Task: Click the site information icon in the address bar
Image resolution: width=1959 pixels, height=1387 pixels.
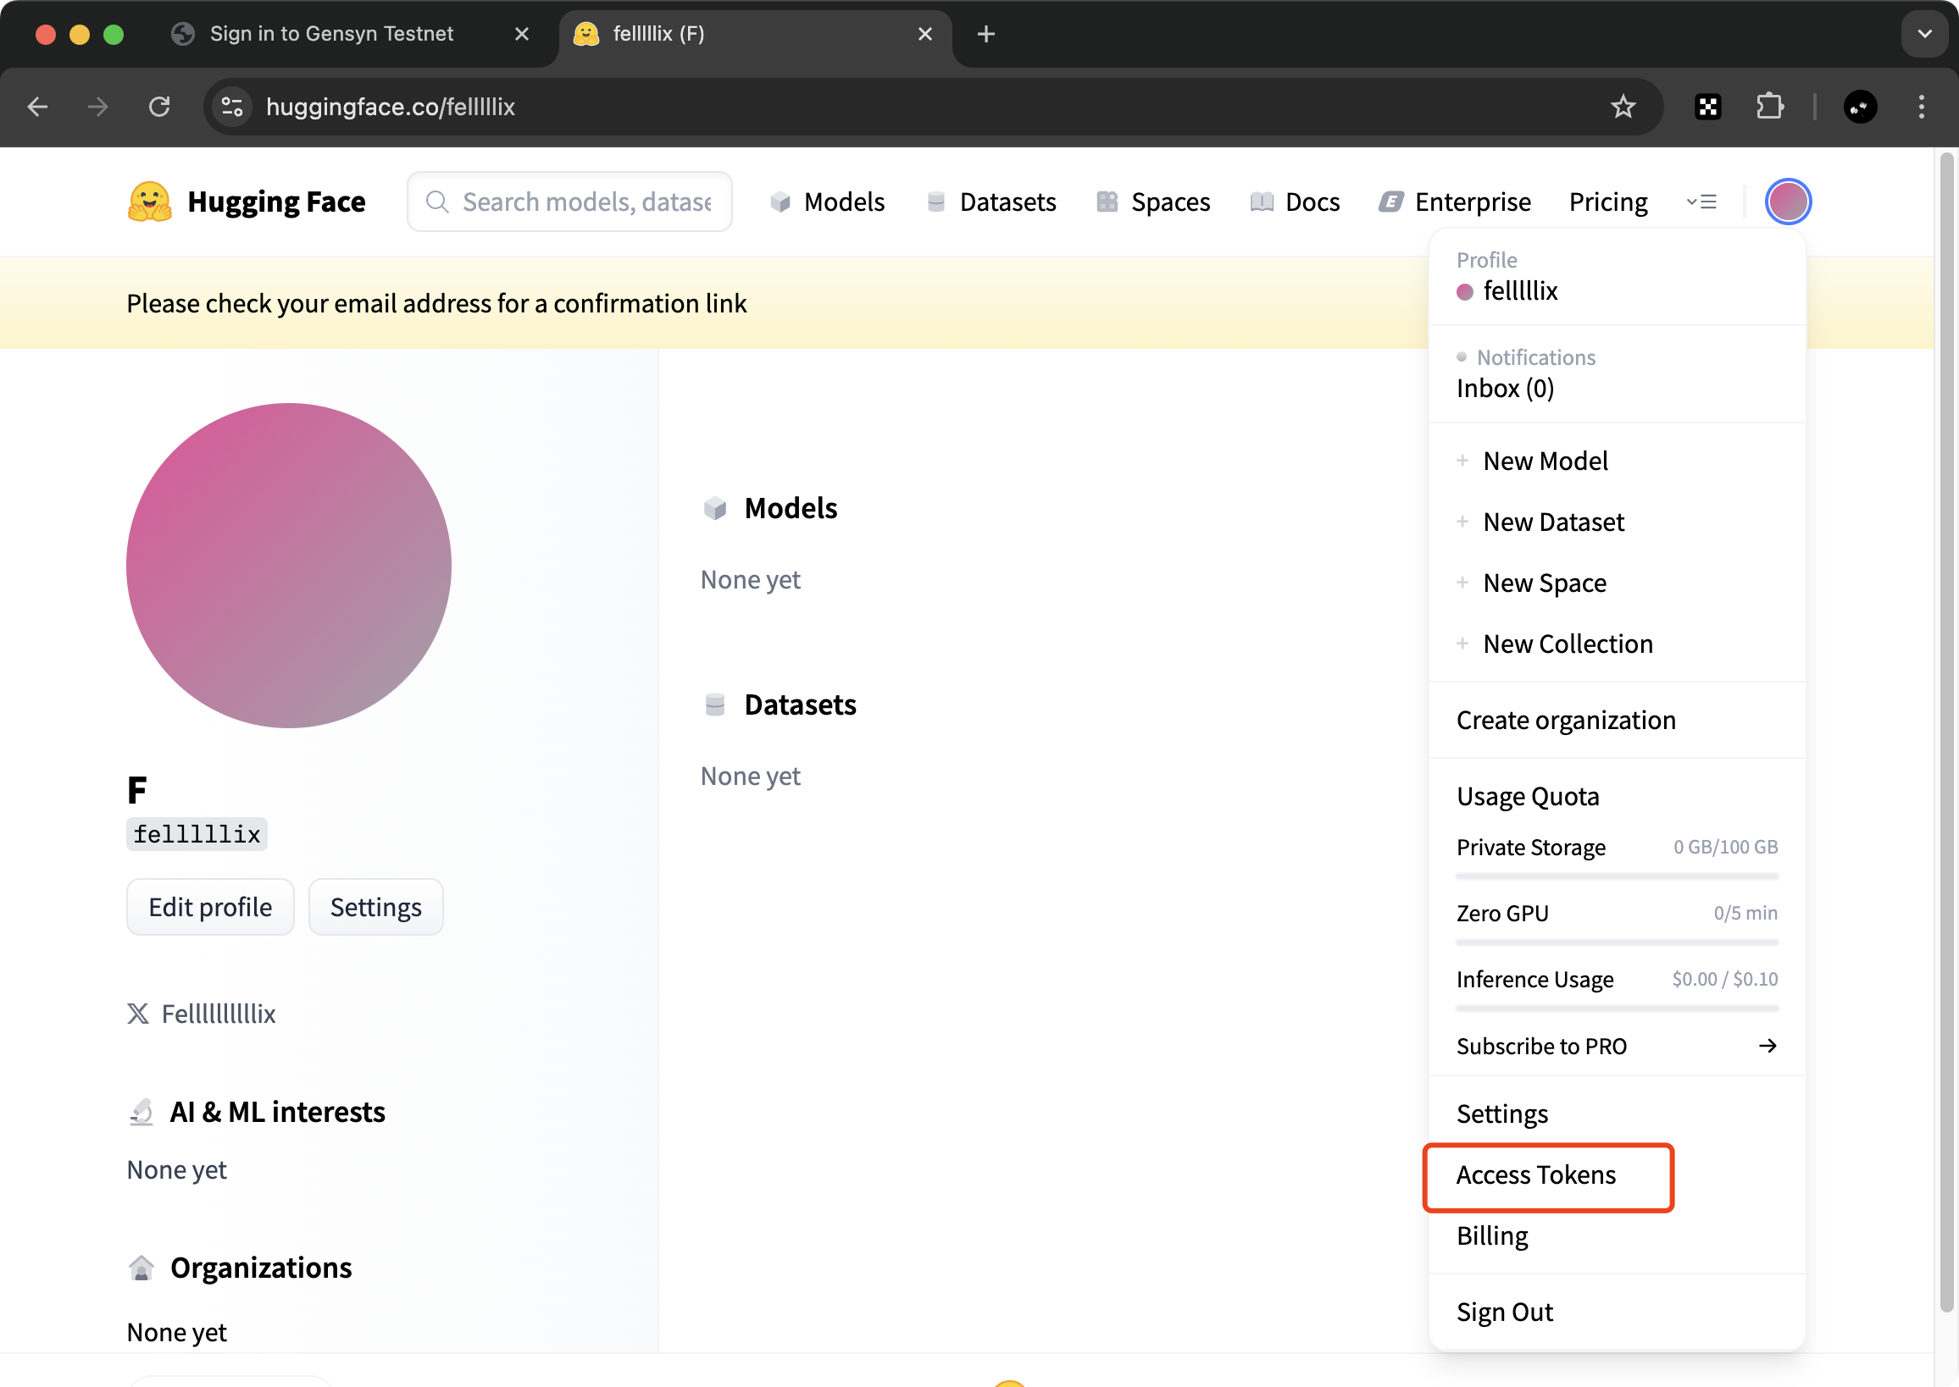Action: (232, 107)
